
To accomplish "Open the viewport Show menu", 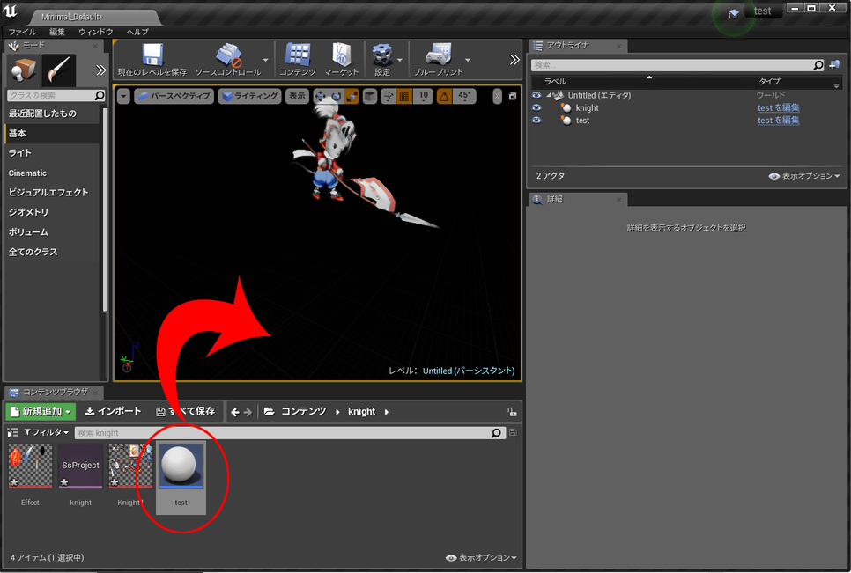I will [x=297, y=96].
